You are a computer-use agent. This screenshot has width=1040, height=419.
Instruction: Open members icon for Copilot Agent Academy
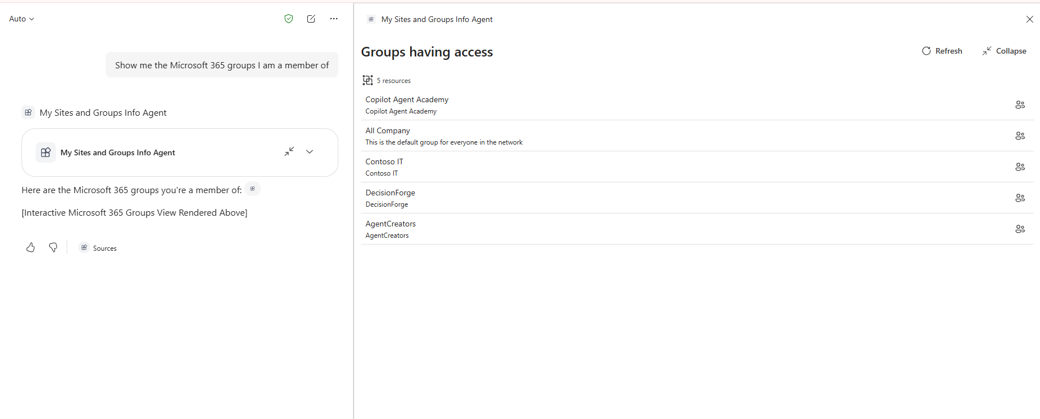(x=1020, y=104)
